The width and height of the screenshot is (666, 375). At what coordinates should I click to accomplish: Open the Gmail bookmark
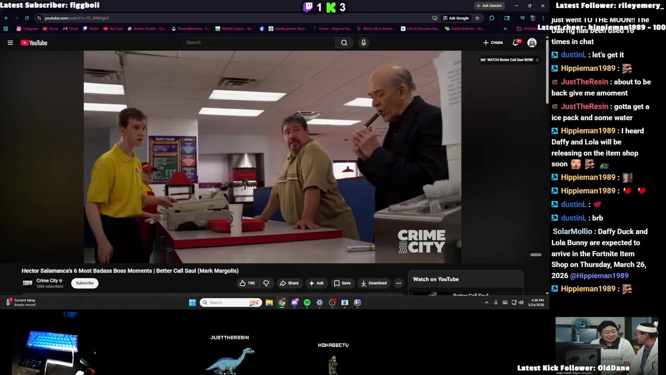71,29
